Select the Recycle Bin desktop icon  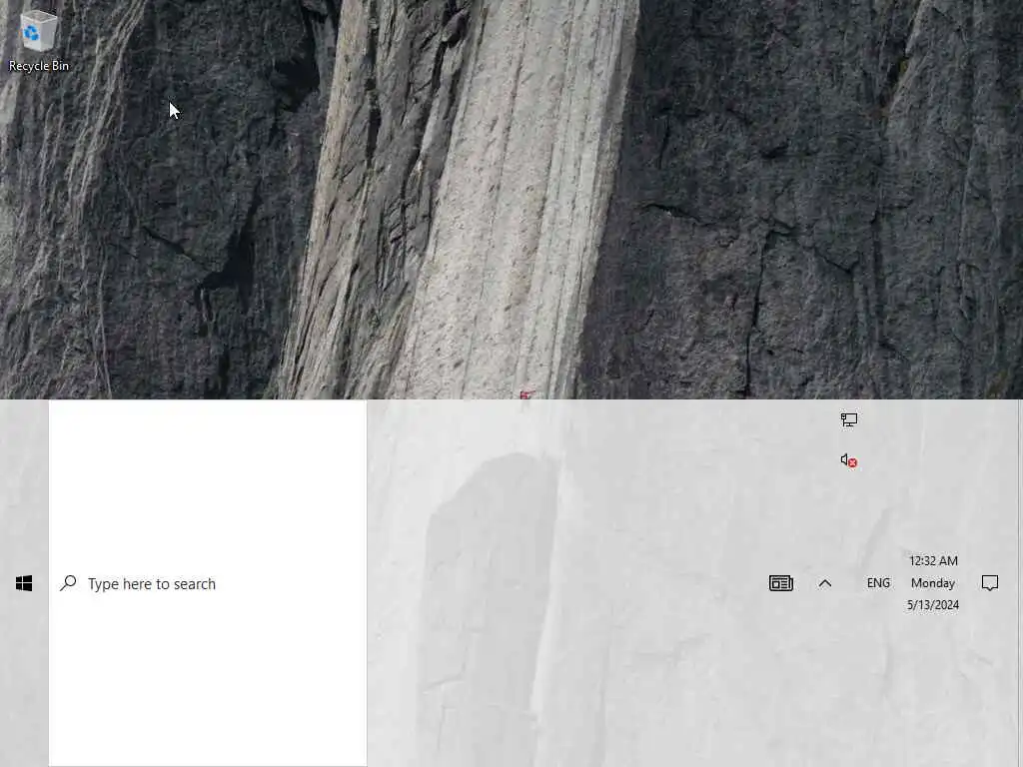coord(38,40)
